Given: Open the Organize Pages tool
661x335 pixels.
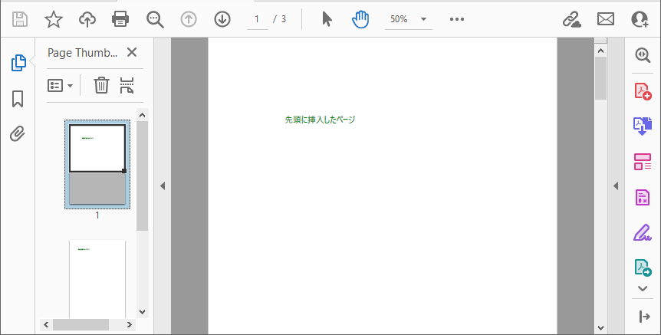Looking at the screenshot, I should click(643, 162).
